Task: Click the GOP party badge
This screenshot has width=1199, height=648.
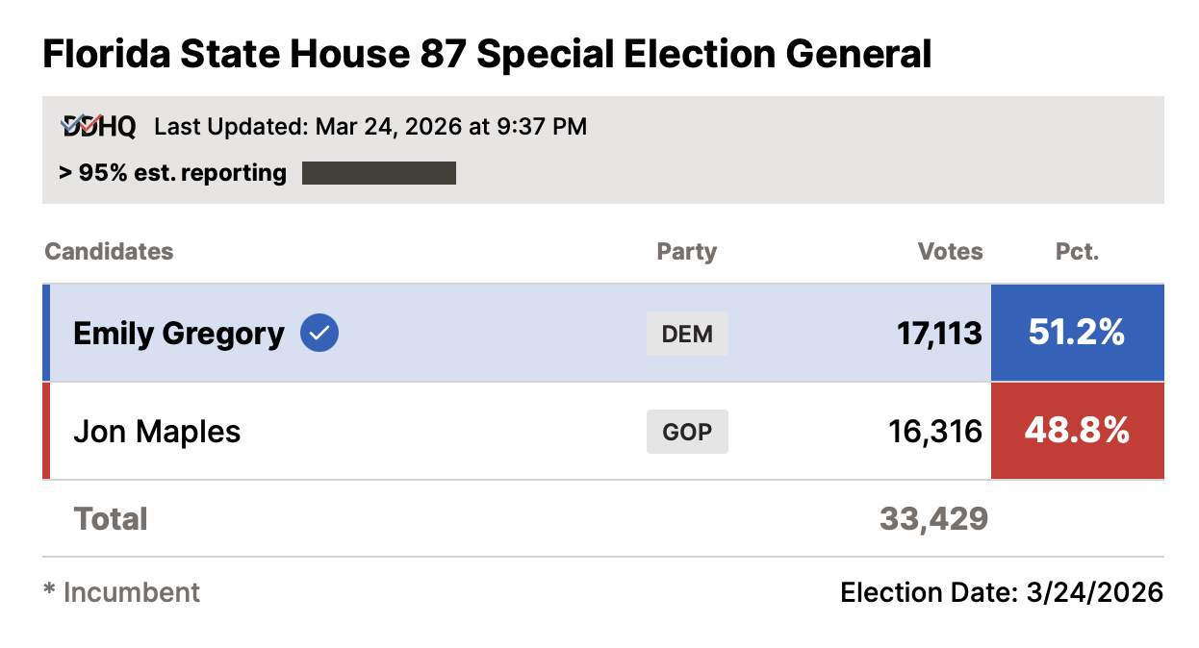Action: 687,432
